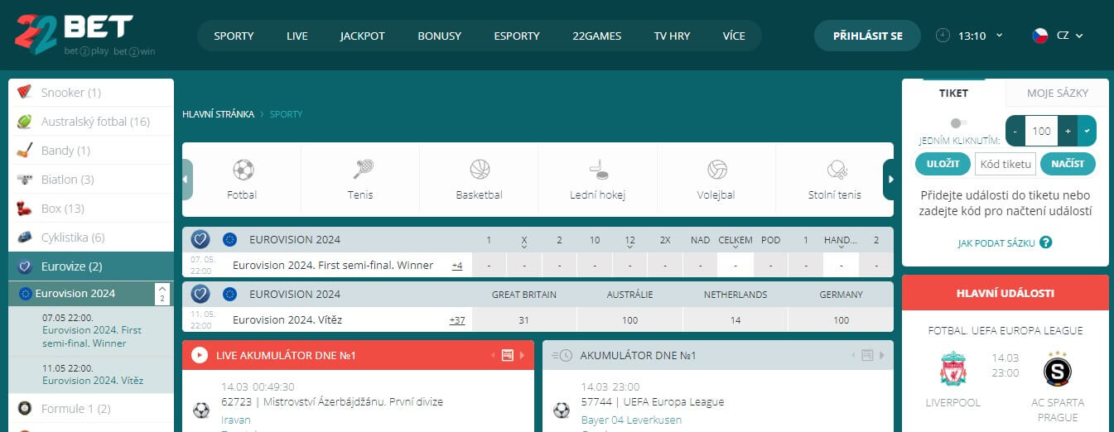Click the Live Akumulátor play icon

200,355
